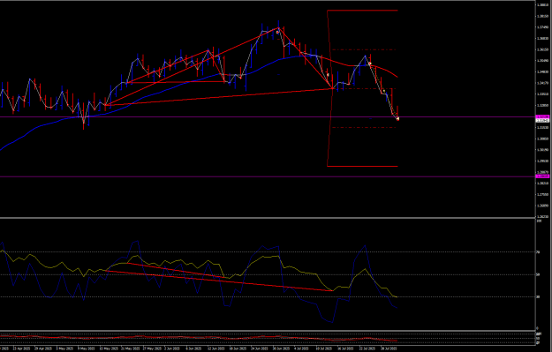The width and height of the screenshot is (552, 352).
Task: Click the blue oscillator line at its July peak
Action: (x=365, y=246)
